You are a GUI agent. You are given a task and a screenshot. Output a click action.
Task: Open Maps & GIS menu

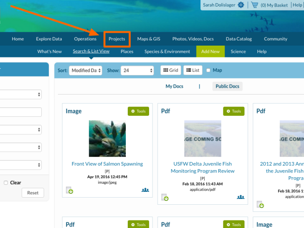pos(149,39)
